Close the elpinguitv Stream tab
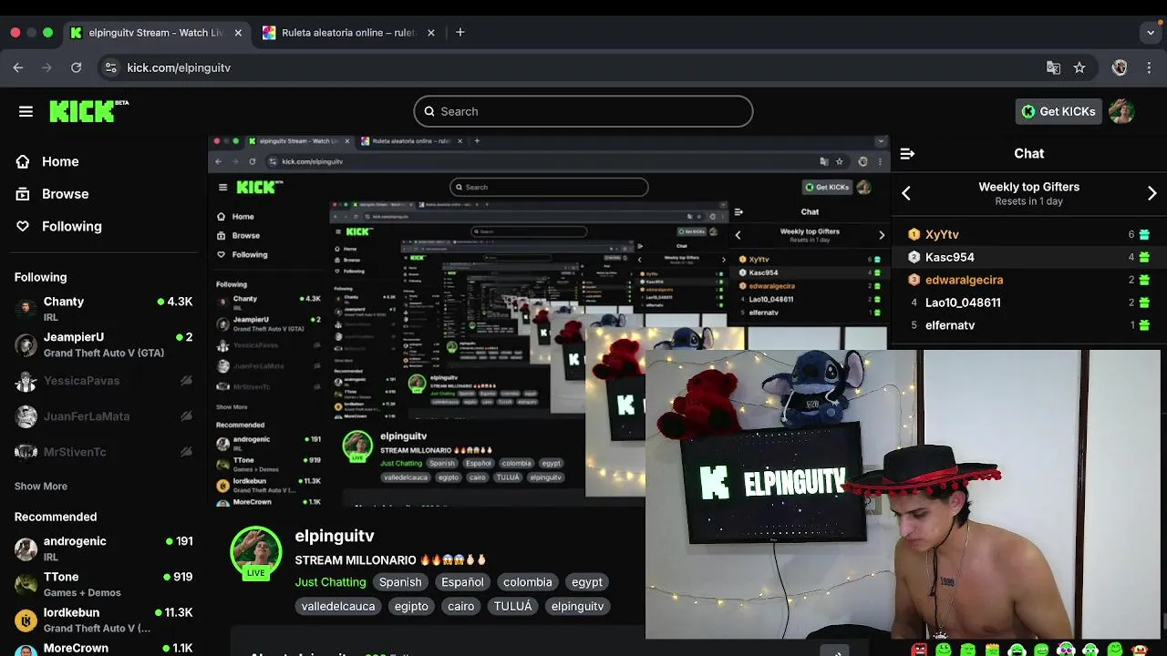Image resolution: width=1167 pixels, height=656 pixels. point(238,33)
